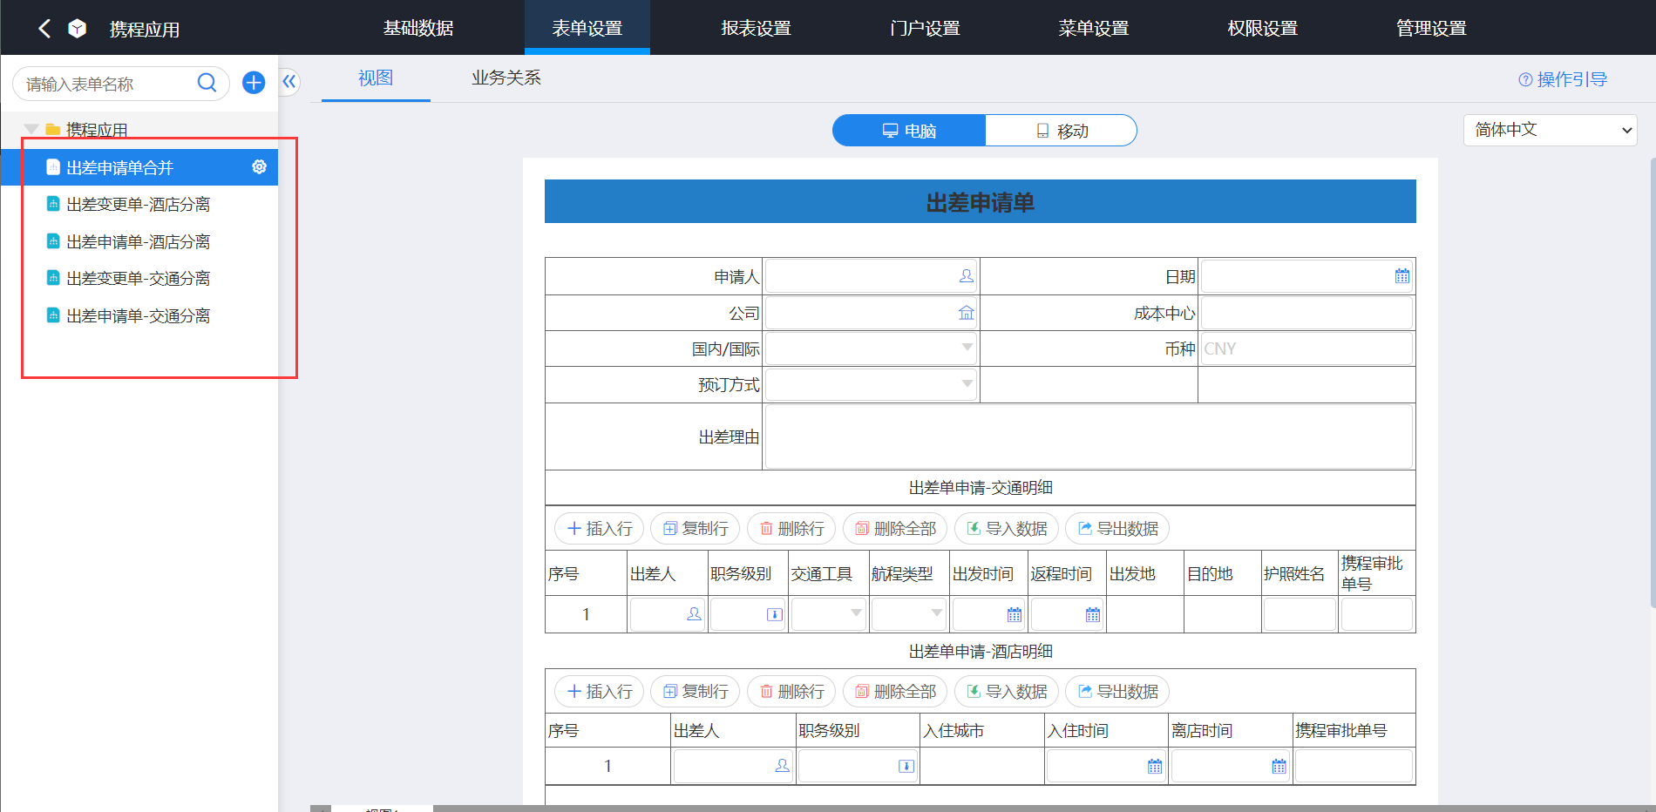The height and width of the screenshot is (812, 1656).
Task: Click the person picker icon in 申请人 field
Action: 966,276
